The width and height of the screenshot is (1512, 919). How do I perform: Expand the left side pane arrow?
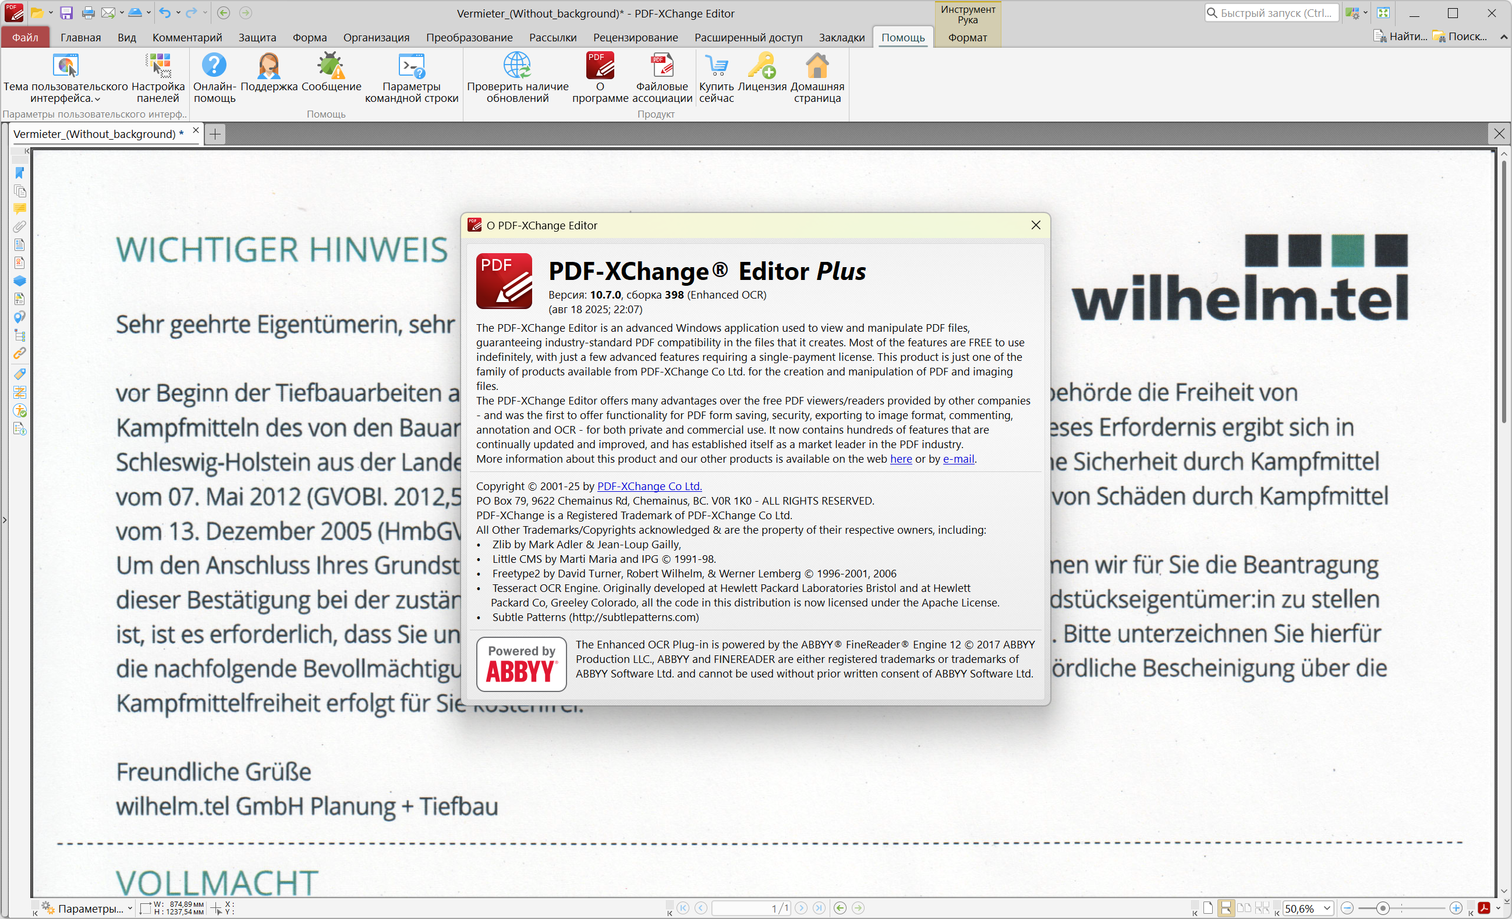tap(5, 520)
